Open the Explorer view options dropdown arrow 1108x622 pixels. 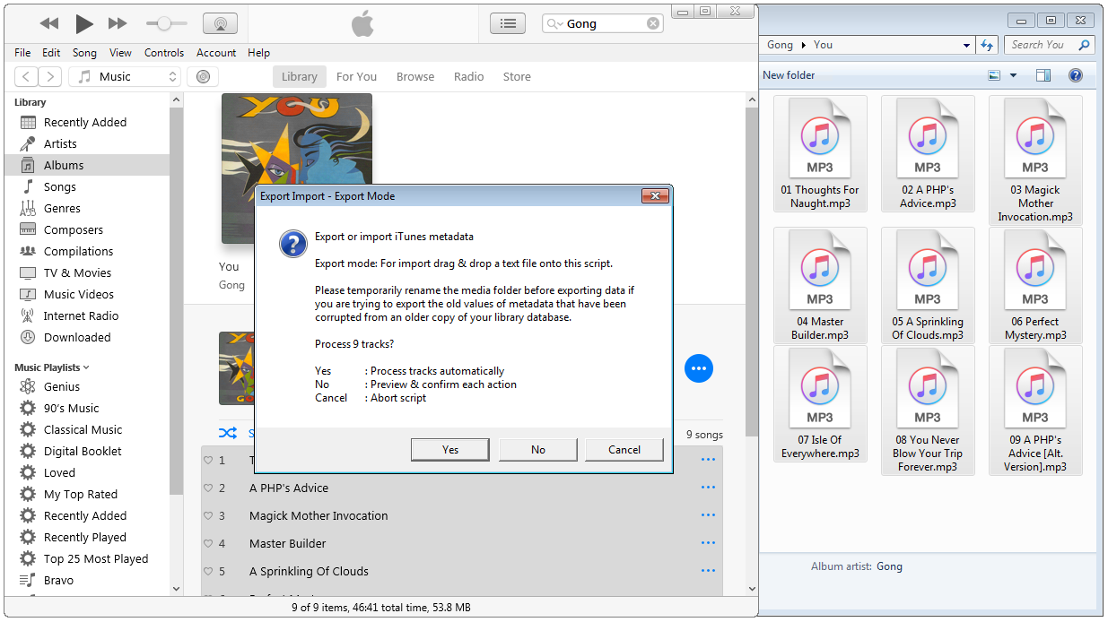(x=1013, y=76)
